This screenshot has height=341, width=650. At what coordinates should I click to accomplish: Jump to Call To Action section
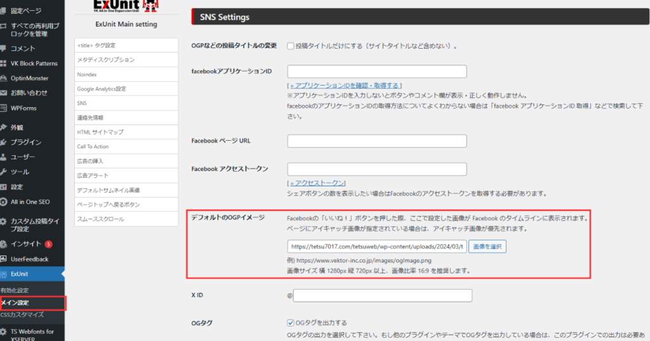coord(126,147)
